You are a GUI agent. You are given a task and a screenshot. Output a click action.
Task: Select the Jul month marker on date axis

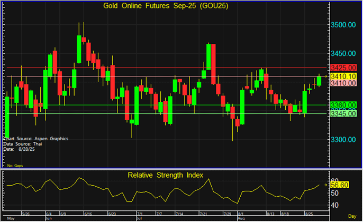pos(139,217)
